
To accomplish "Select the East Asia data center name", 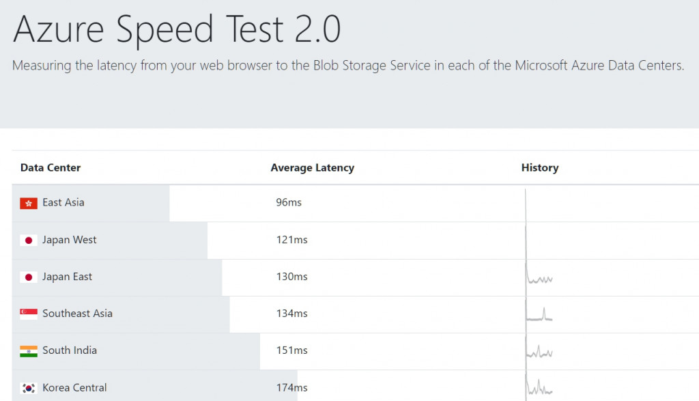I will (x=63, y=203).
